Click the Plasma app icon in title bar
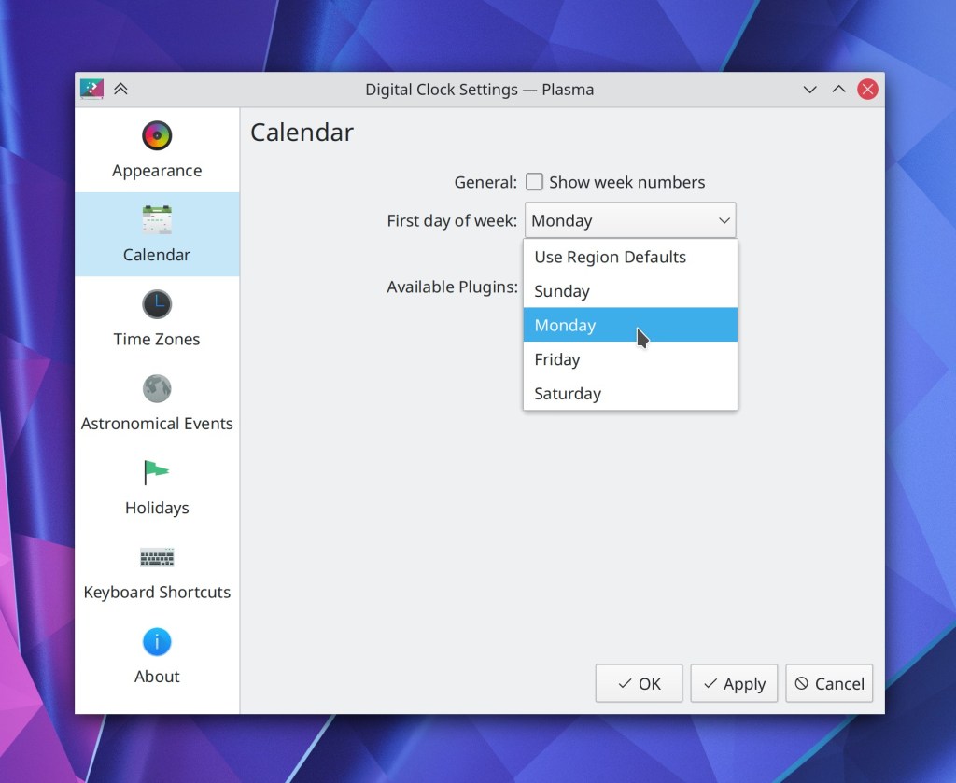 [91, 90]
